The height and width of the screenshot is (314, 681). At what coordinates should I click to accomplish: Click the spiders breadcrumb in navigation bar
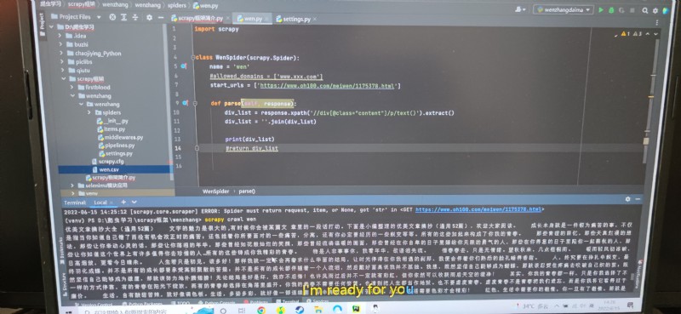[x=177, y=5]
